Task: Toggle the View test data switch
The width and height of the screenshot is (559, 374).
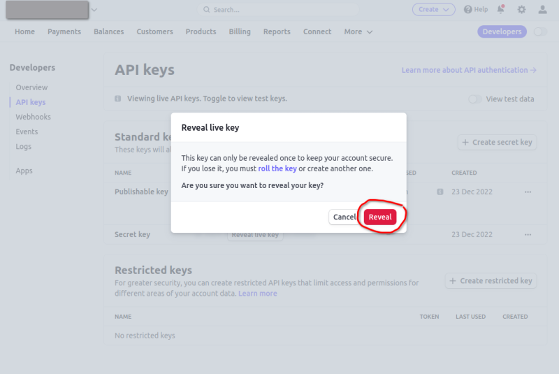Action: [x=475, y=99]
